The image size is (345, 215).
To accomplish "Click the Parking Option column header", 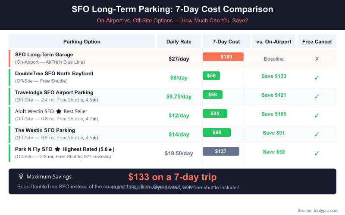I will point(82,42).
